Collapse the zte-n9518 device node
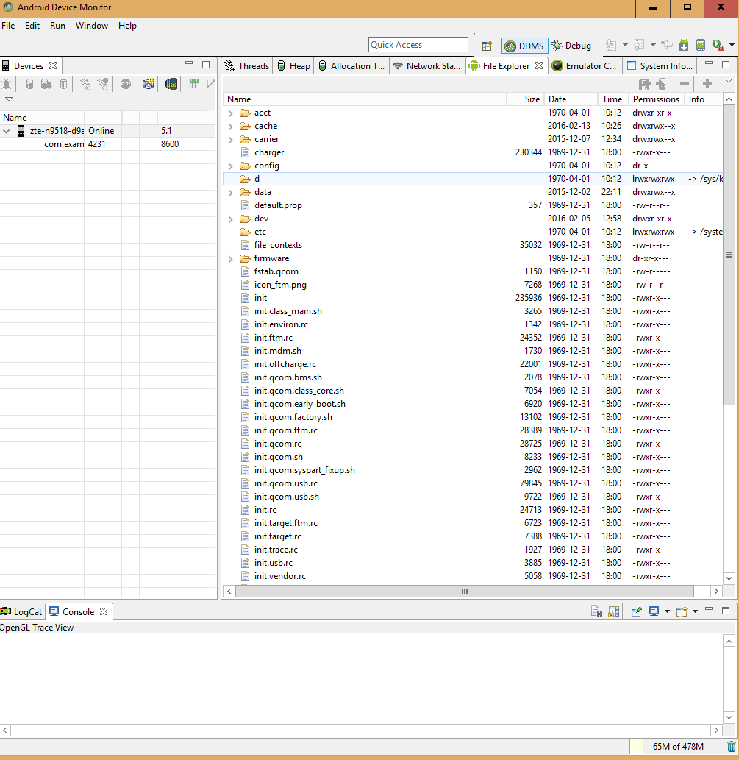739x760 pixels. 7,131
